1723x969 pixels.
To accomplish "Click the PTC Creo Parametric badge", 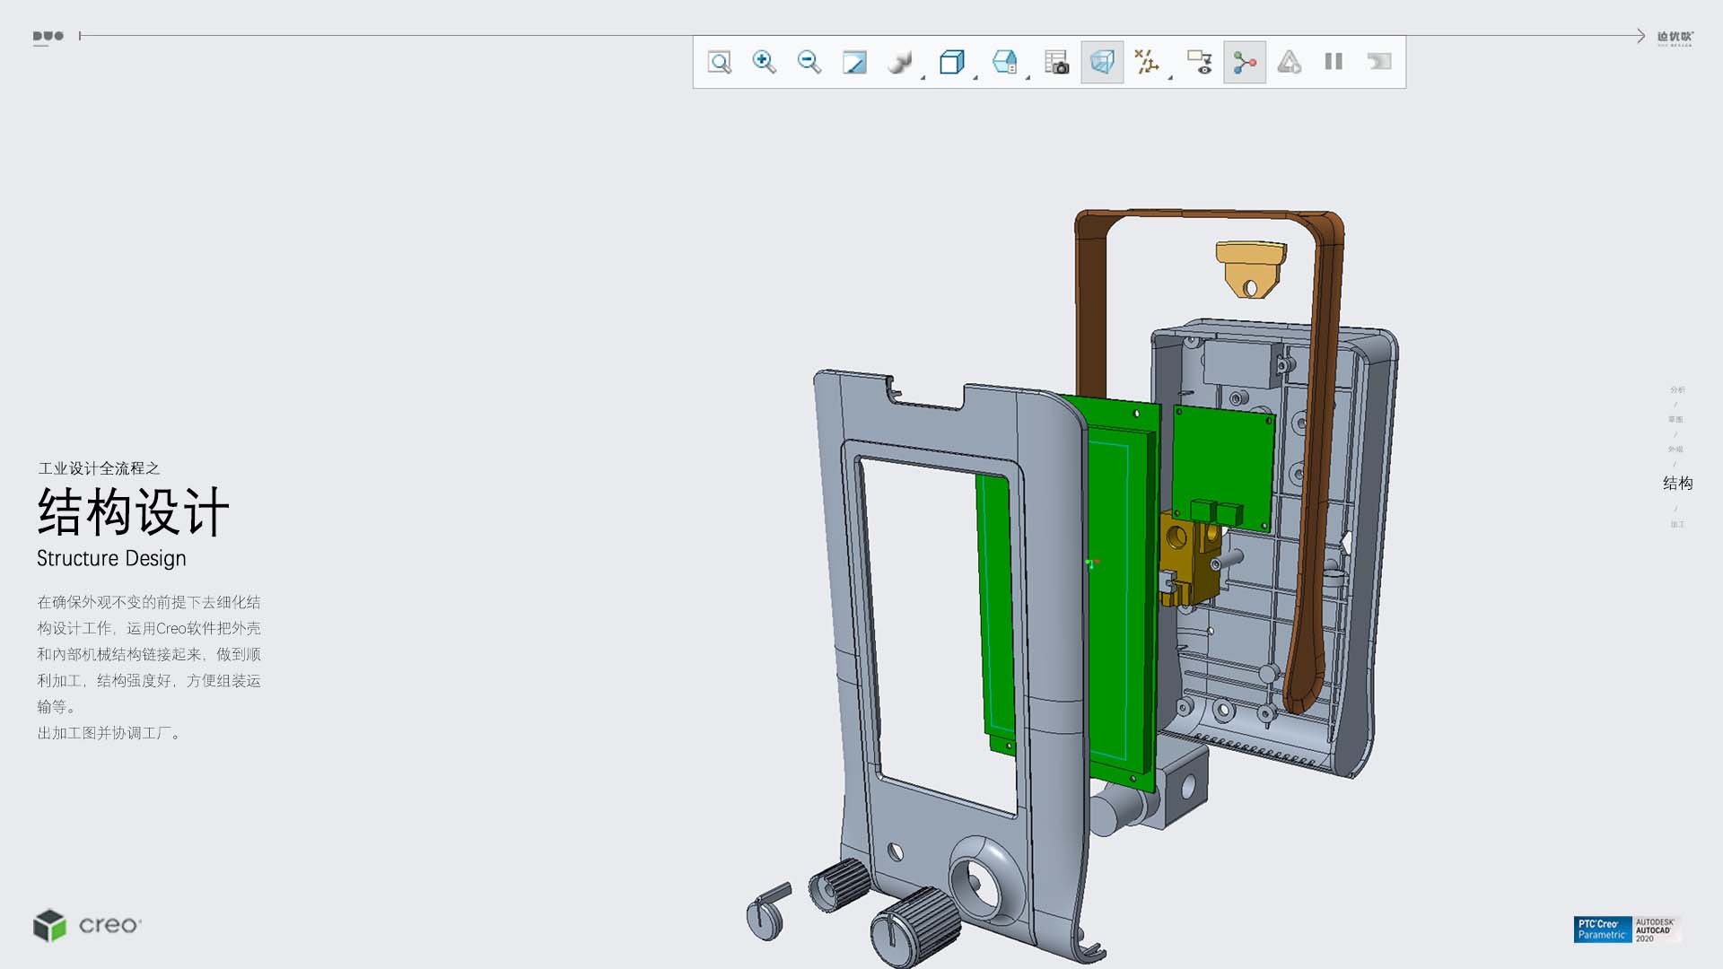I will click(x=1602, y=930).
